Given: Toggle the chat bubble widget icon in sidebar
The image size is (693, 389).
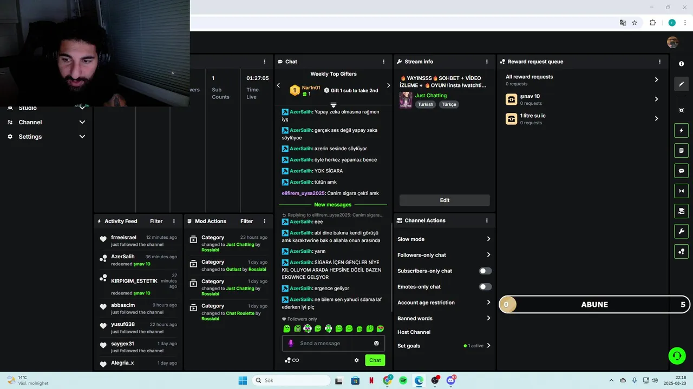Looking at the screenshot, I should coord(681,171).
